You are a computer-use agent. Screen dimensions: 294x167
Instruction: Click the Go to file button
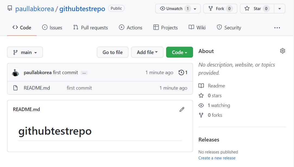[113, 52]
